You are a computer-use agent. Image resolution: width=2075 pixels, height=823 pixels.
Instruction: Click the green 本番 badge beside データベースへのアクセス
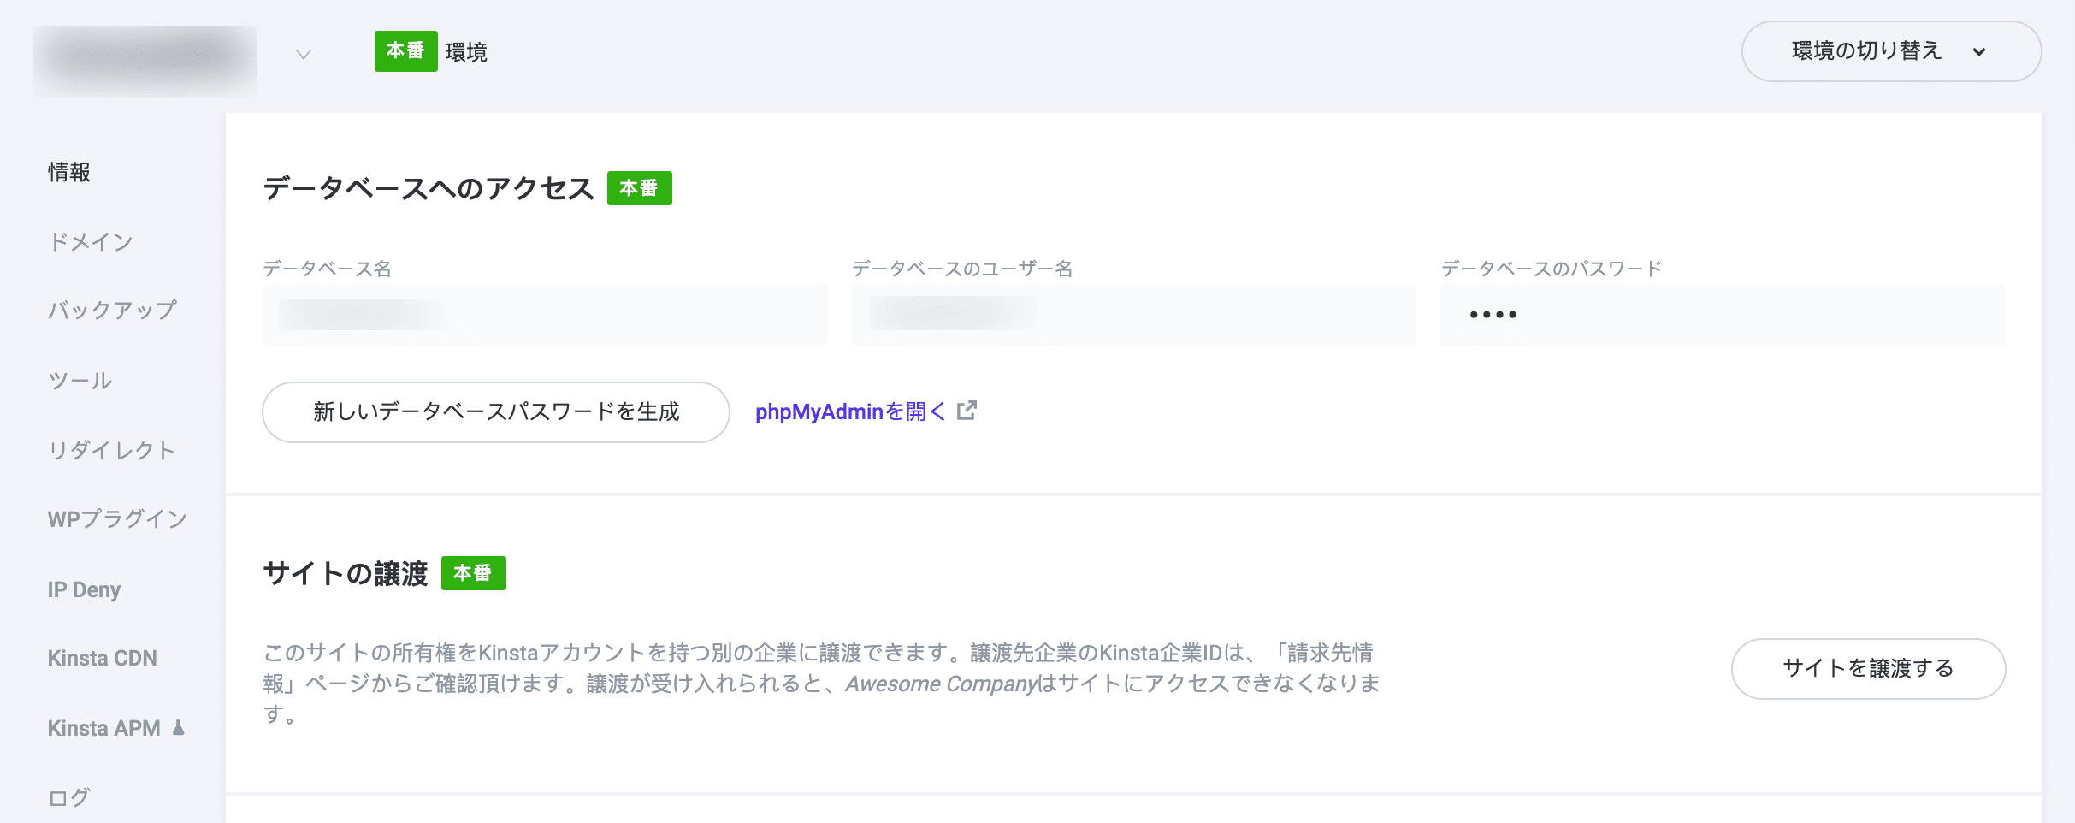click(x=640, y=188)
